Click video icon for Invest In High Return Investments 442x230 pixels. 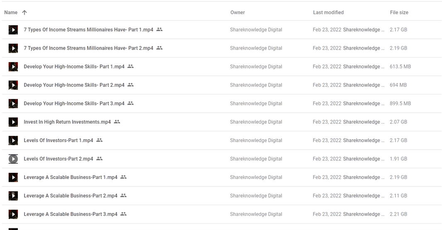(13, 122)
